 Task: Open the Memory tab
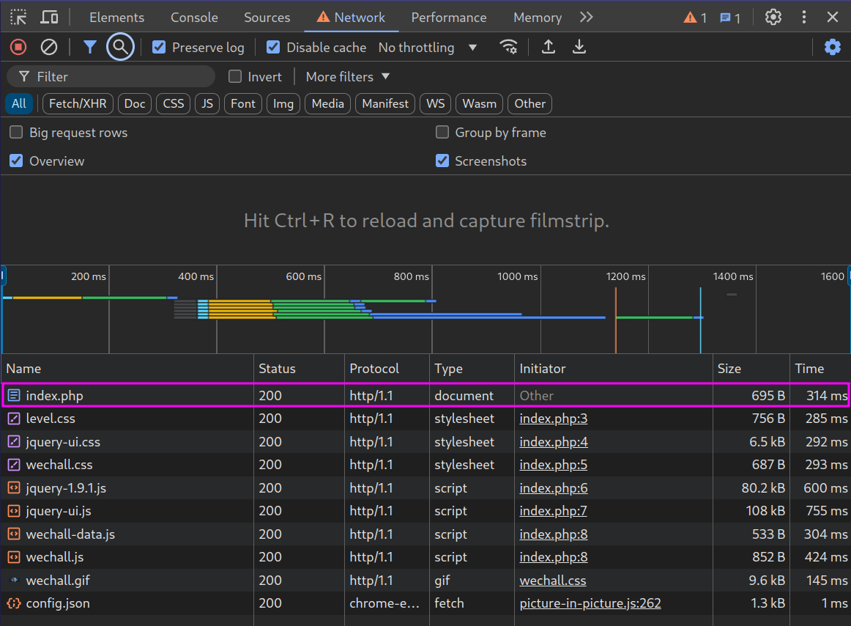pyautogui.click(x=538, y=18)
